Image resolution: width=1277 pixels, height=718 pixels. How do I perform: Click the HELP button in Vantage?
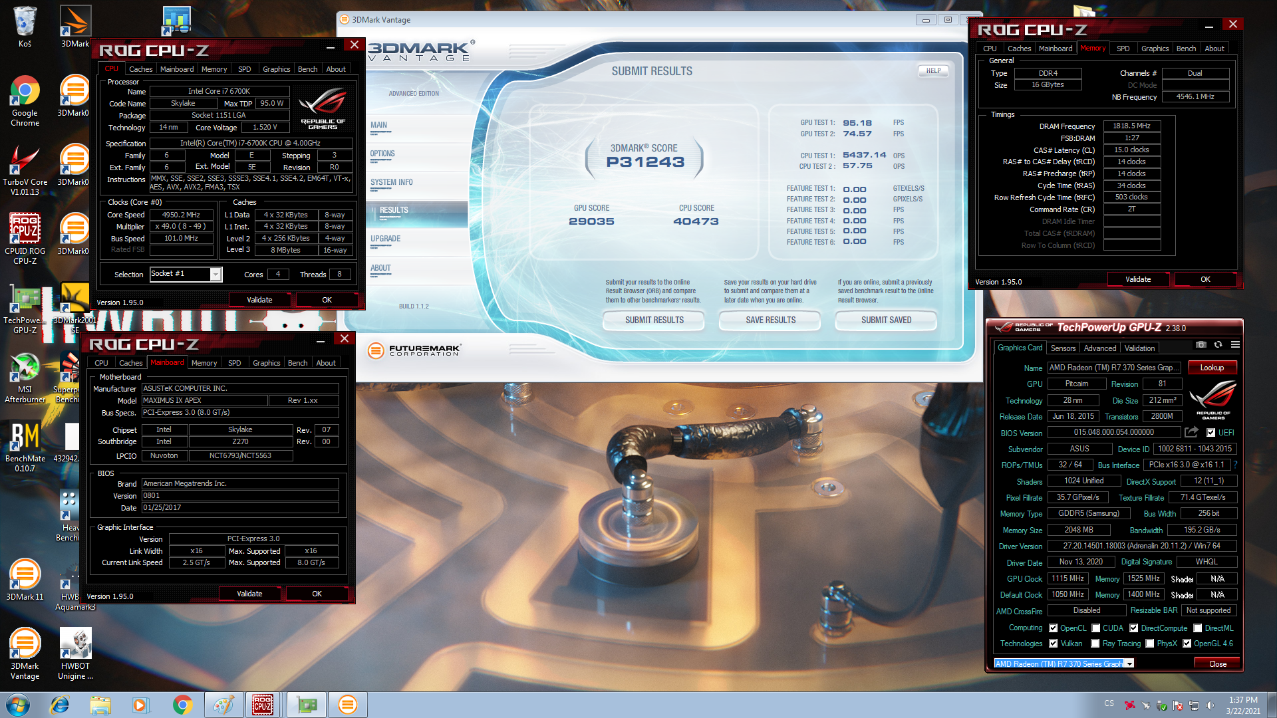tap(933, 70)
